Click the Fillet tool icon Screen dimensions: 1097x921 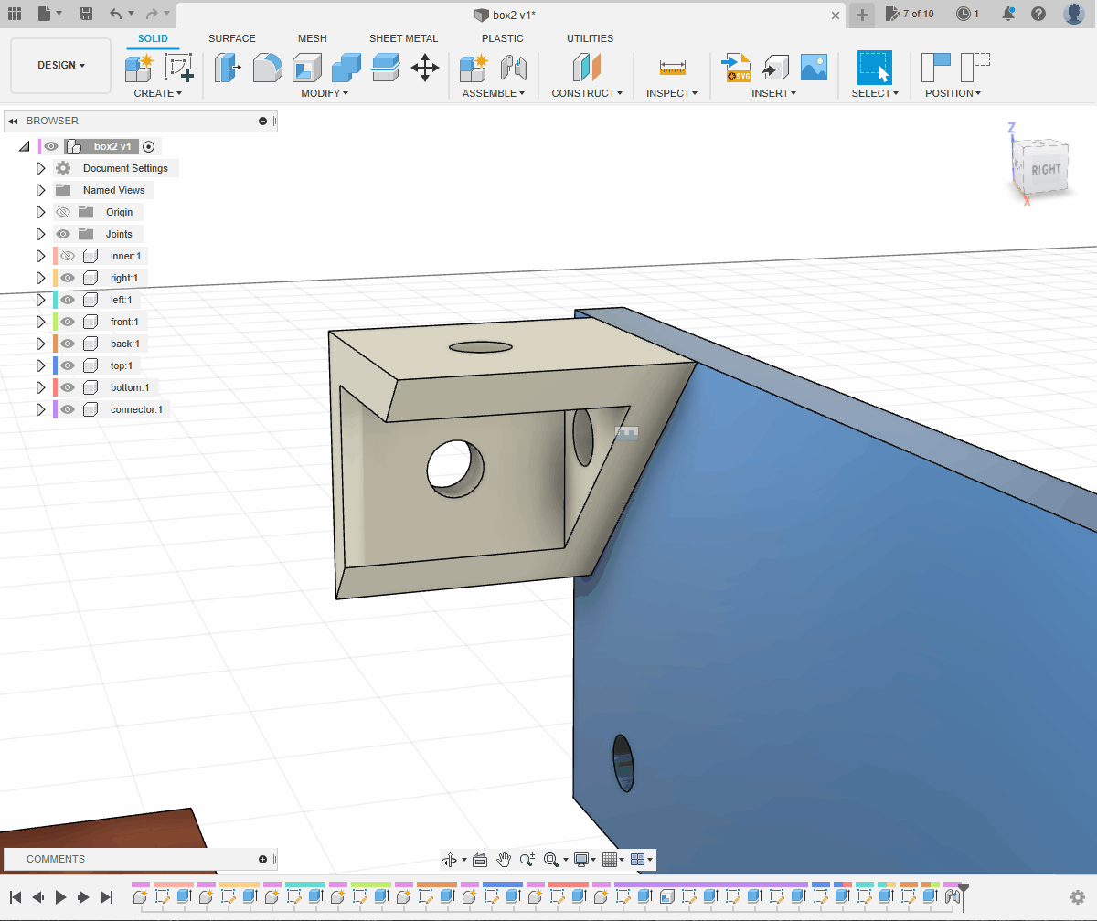[x=268, y=68]
